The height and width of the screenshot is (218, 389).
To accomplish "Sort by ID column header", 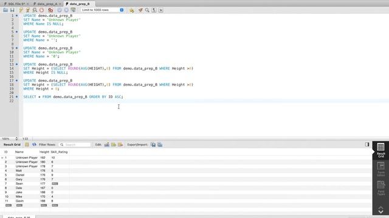I will [5, 152].
